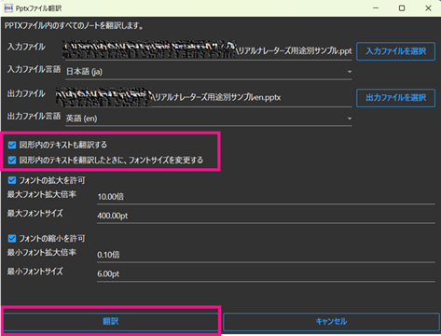The image size is (441, 336).
Task: Click the 最小フォントサイズ label
Action: 34,272
